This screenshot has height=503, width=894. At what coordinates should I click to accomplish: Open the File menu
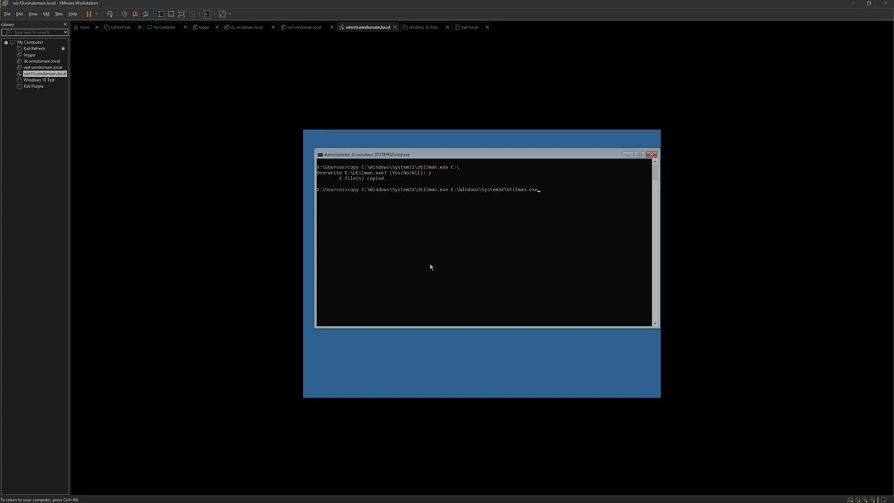(x=7, y=14)
